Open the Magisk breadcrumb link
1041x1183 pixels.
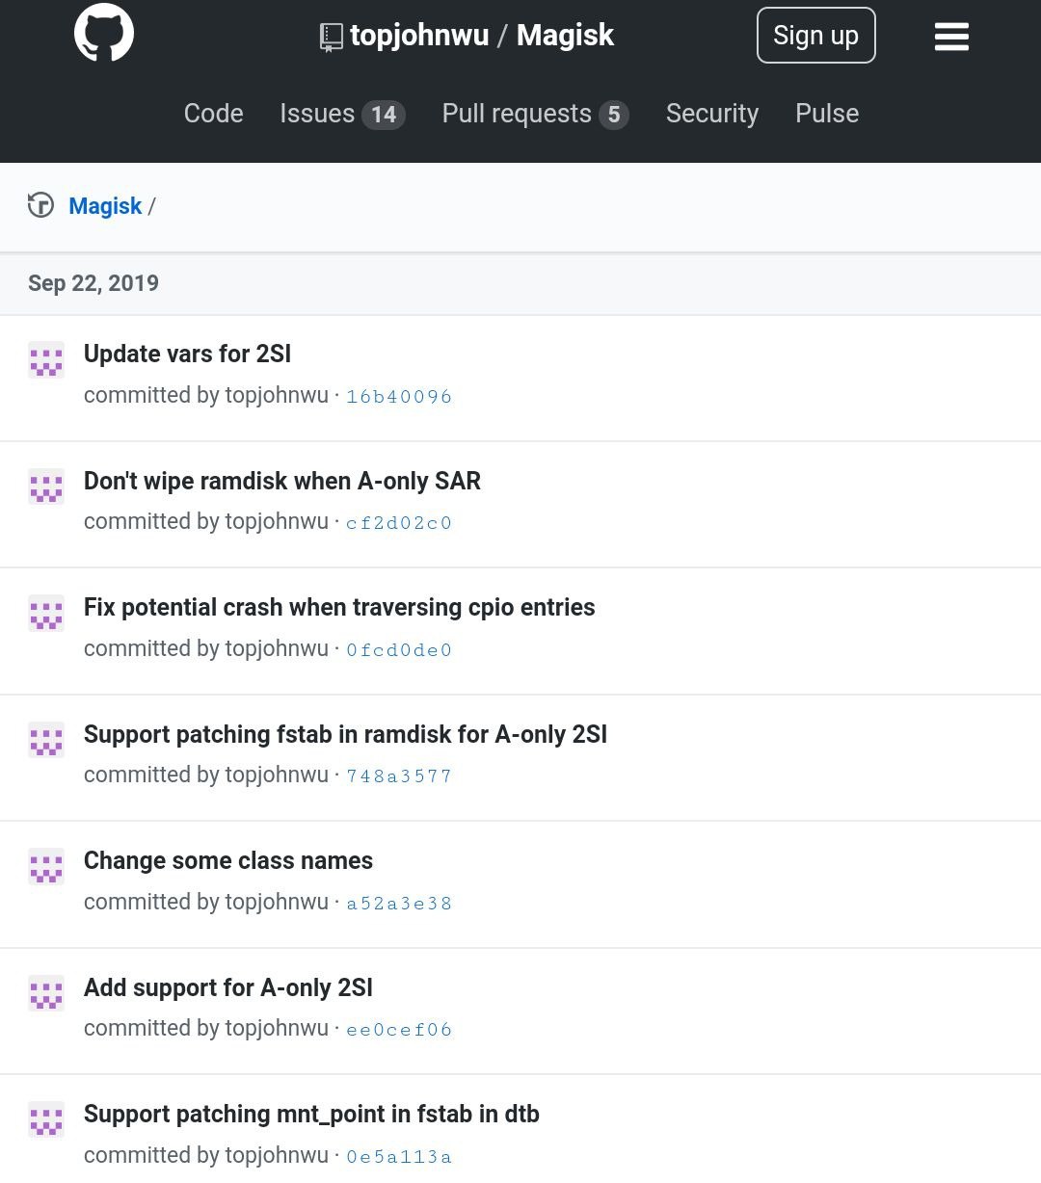(105, 206)
